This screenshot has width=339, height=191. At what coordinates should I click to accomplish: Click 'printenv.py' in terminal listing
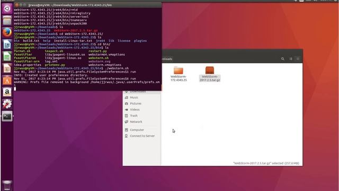point(55,65)
